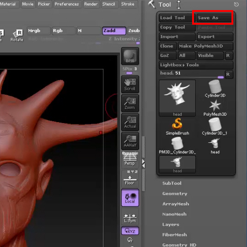Click the All button next to GoZ
The image size is (247, 247).
(x=187, y=56)
